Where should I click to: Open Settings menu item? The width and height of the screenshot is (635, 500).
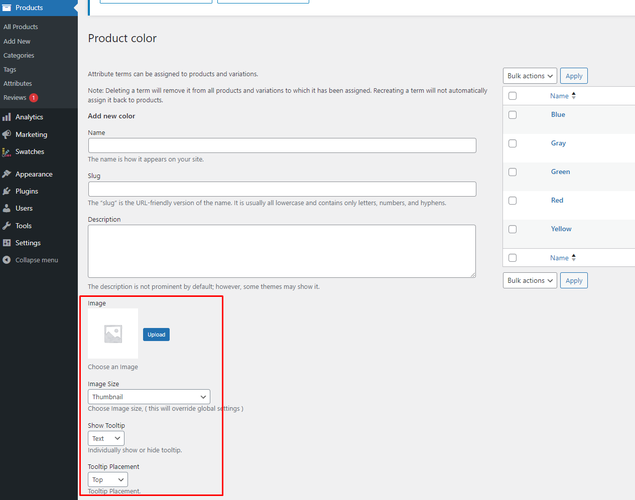[28, 243]
